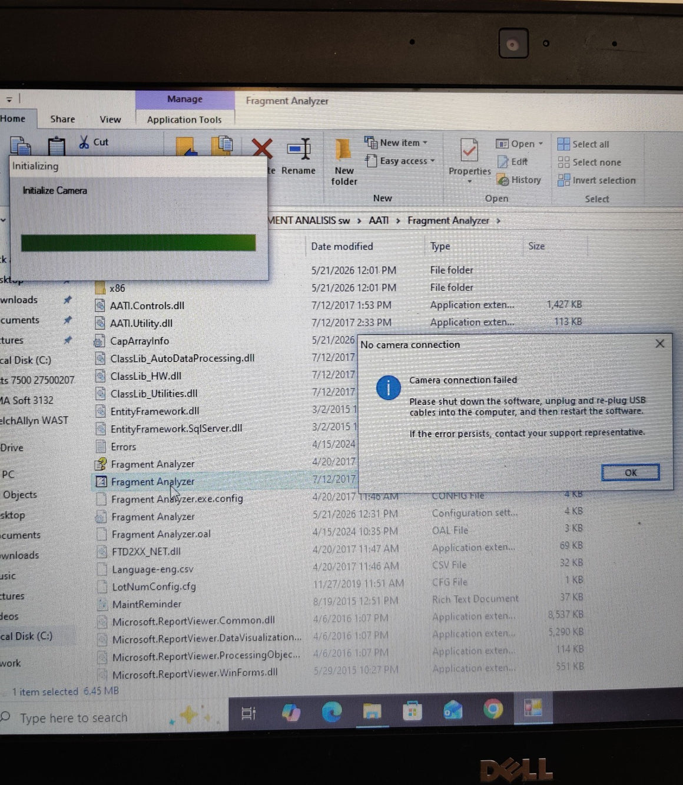Open the Manage contextual tab
The image size is (683, 785).
(x=184, y=99)
